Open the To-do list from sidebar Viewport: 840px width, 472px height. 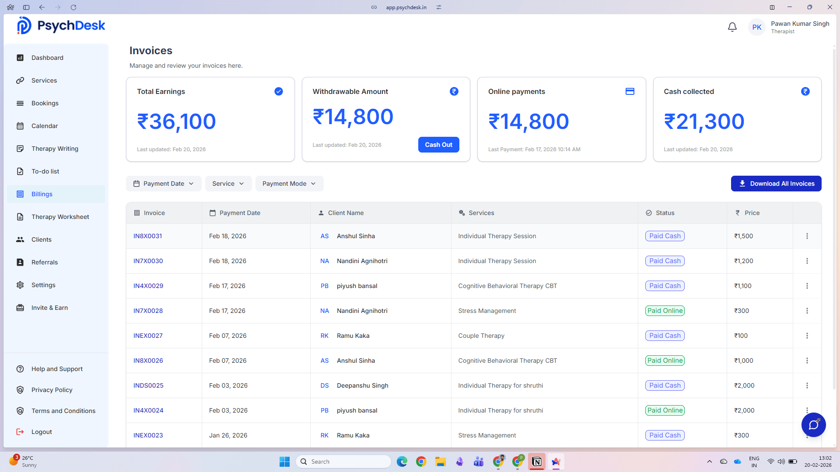coord(45,171)
